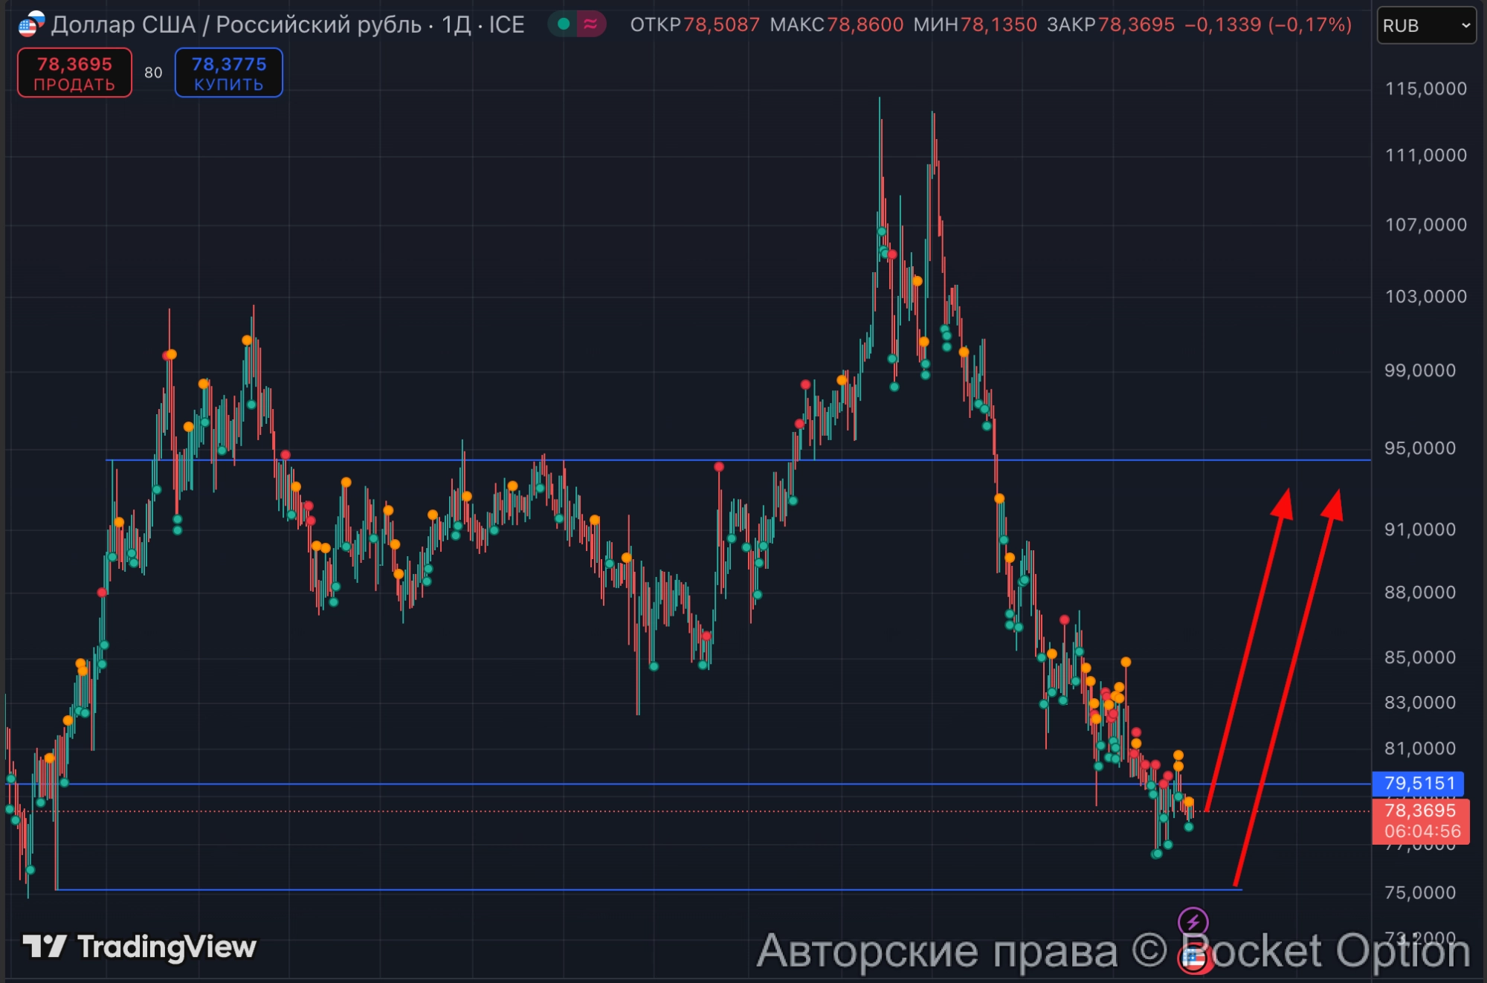Open the US flag economic event marker
Screen dimensions: 1487x983
[1194, 958]
